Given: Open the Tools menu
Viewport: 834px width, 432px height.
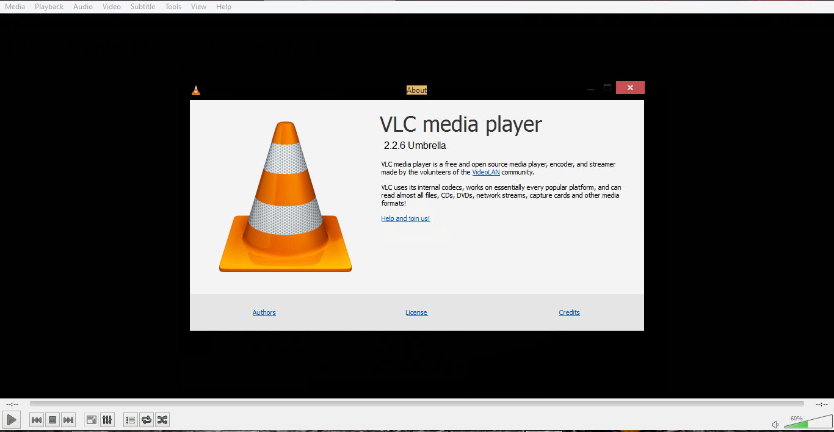Looking at the screenshot, I should point(173,7).
